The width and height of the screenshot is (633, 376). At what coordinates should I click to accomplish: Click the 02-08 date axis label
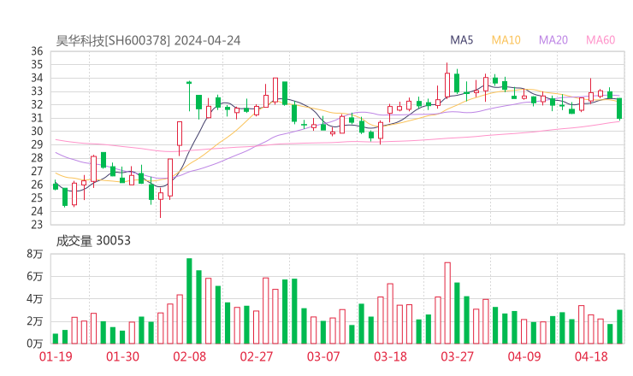(x=189, y=356)
